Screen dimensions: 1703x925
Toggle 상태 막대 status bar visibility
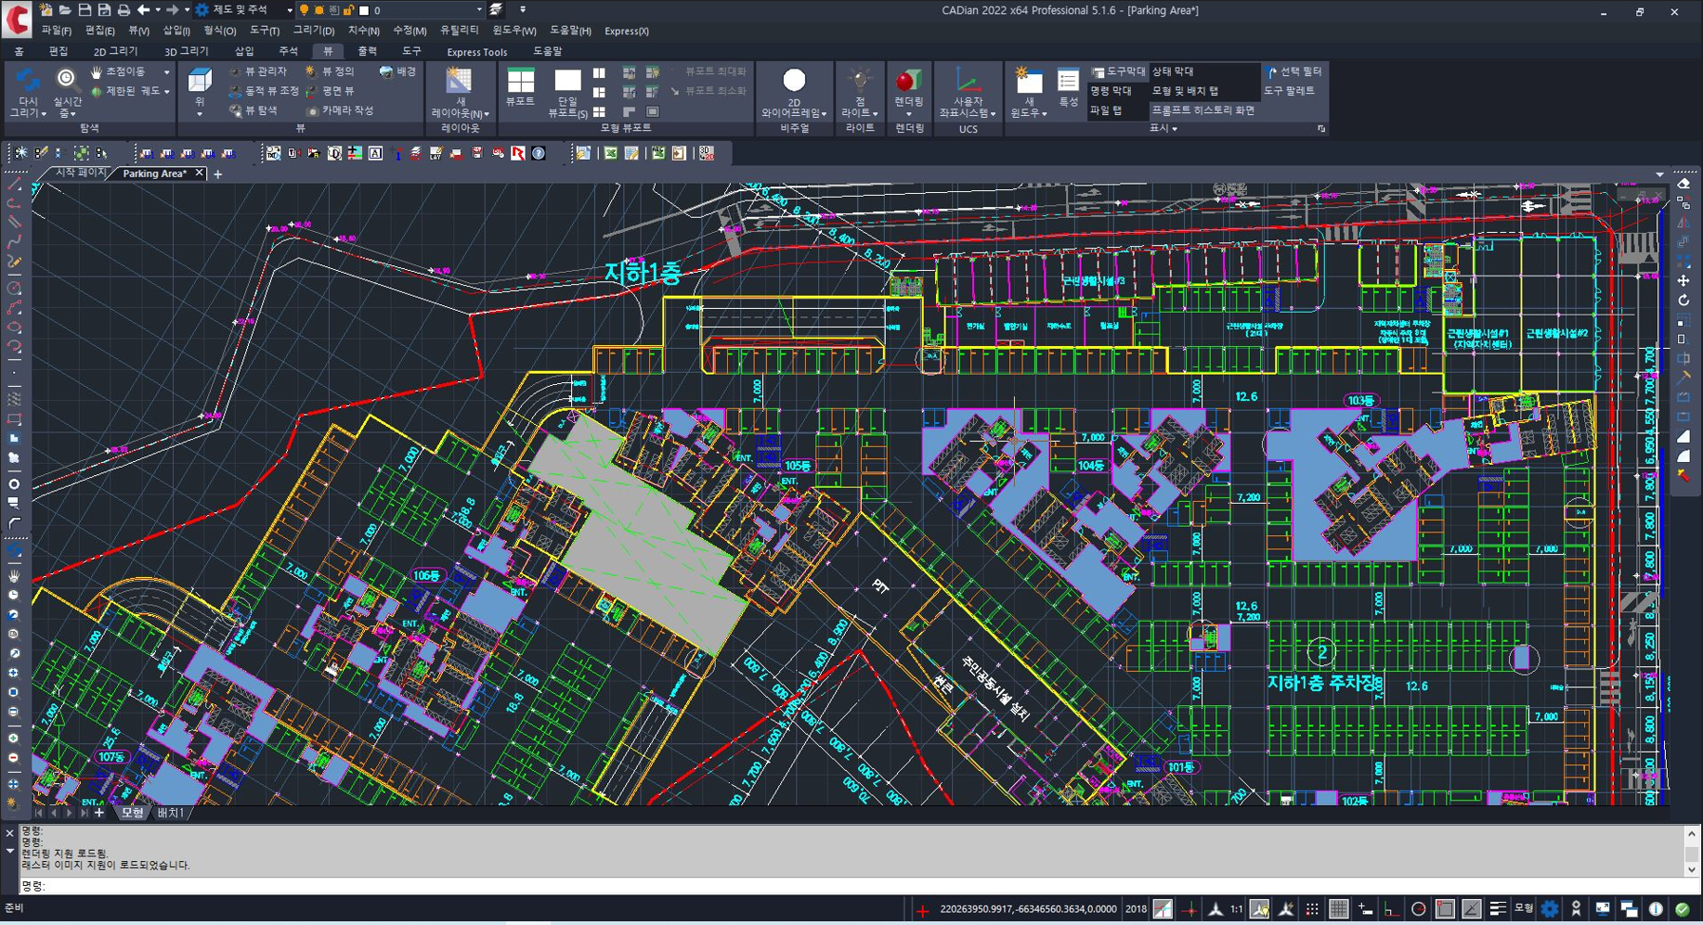(1173, 71)
